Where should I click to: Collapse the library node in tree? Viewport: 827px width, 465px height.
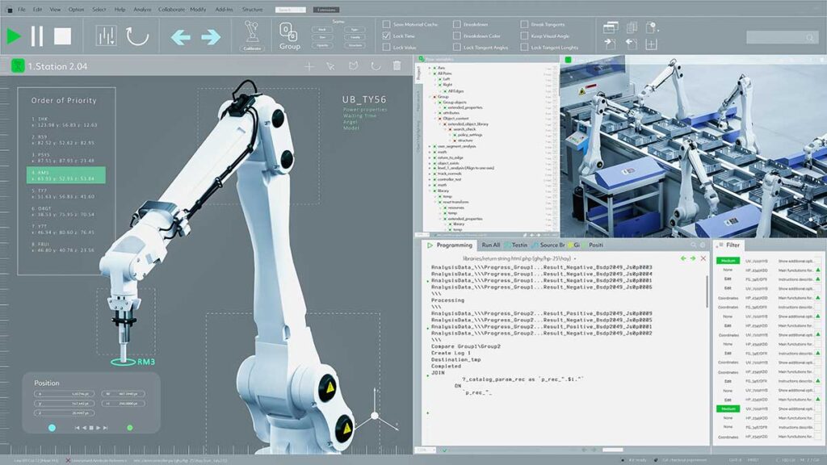click(430, 191)
